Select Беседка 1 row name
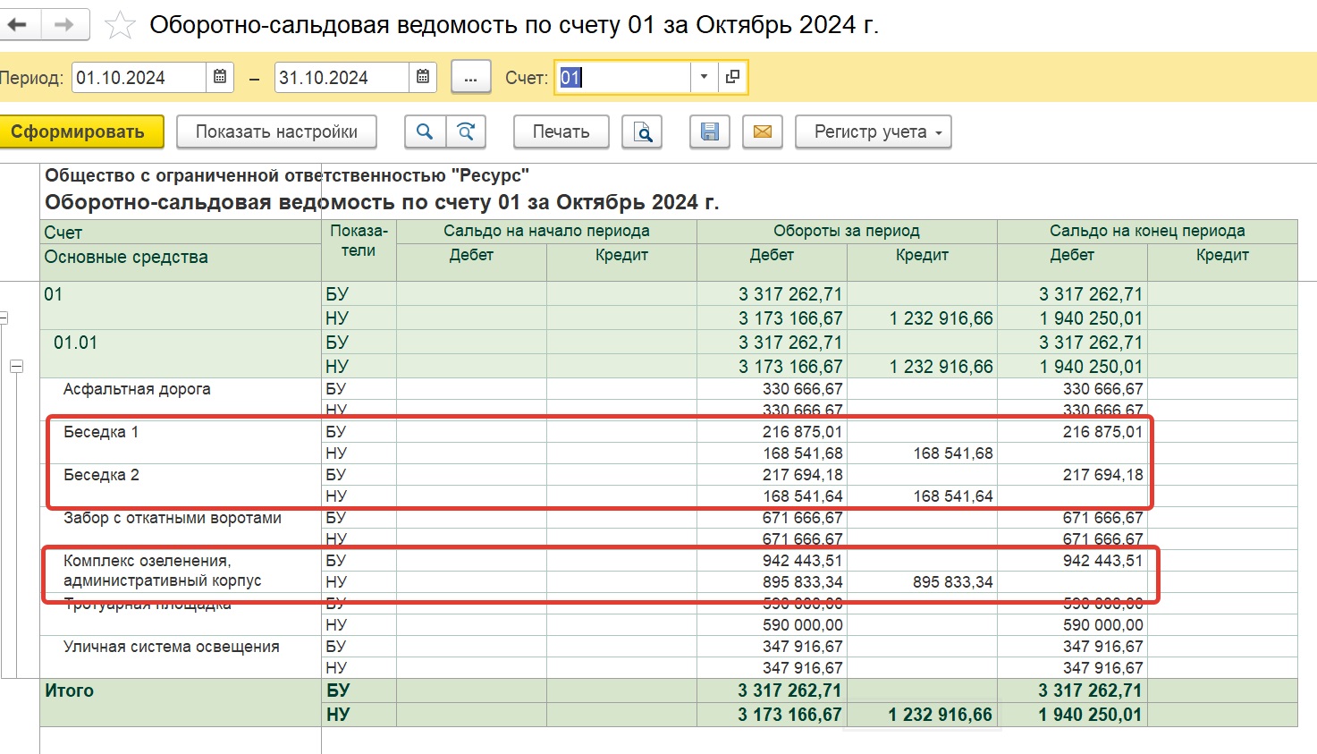This screenshot has height=754, width=1317. [101, 432]
